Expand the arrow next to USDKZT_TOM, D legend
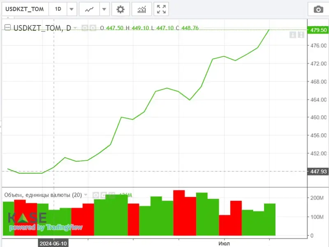This screenshot has height=247, width=329. (75, 28)
